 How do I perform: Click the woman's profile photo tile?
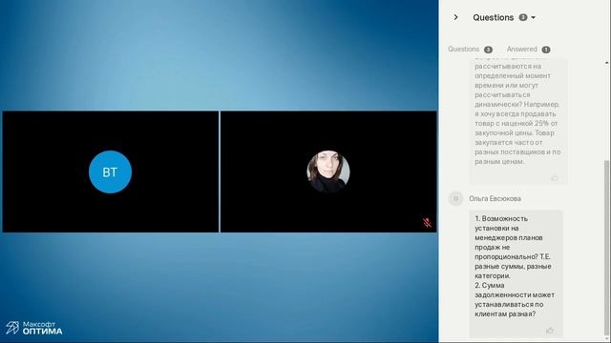[x=328, y=171]
